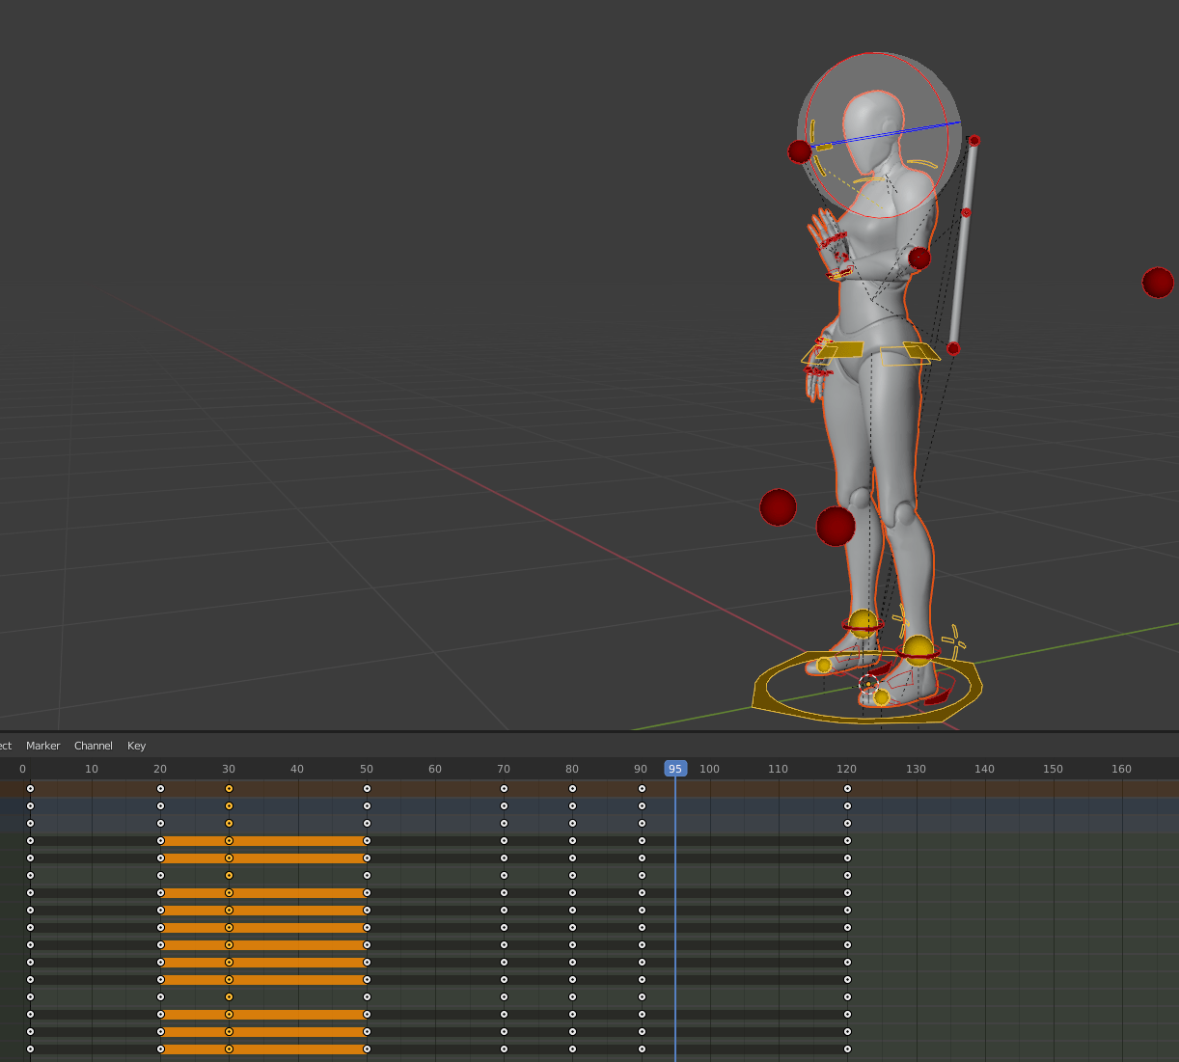
Task: Select the top-row keyframe at frame 120
Action: (x=847, y=789)
